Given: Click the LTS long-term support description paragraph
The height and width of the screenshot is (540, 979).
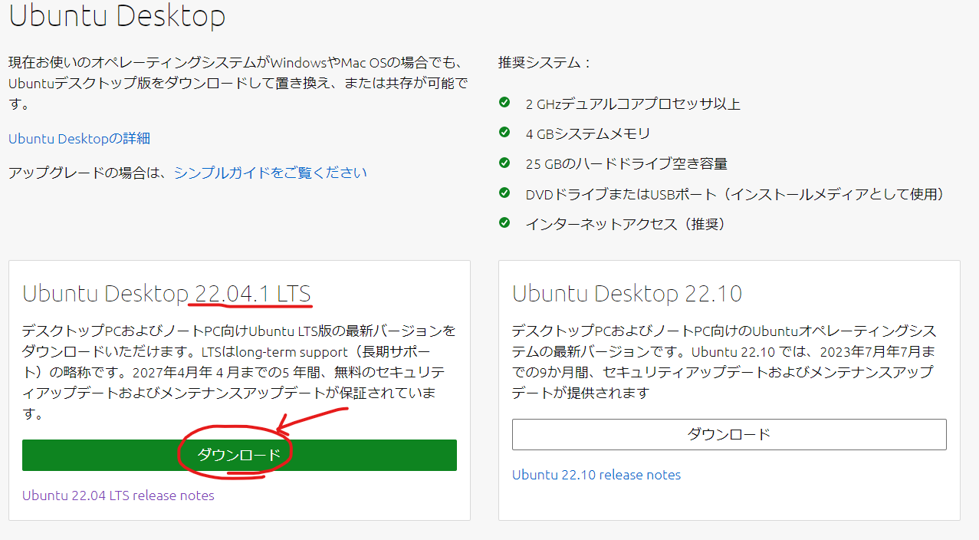Looking at the screenshot, I should pyautogui.click(x=239, y=372).
